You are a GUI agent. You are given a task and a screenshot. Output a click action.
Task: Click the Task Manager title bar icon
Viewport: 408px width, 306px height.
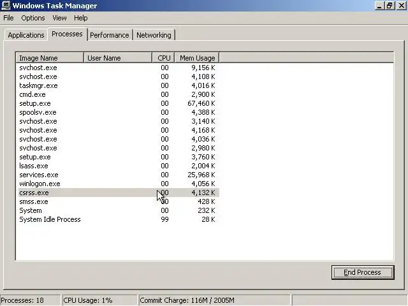tap(6, 6)
